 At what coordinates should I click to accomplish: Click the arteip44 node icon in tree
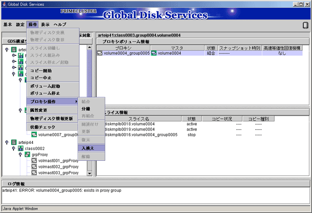14,142
